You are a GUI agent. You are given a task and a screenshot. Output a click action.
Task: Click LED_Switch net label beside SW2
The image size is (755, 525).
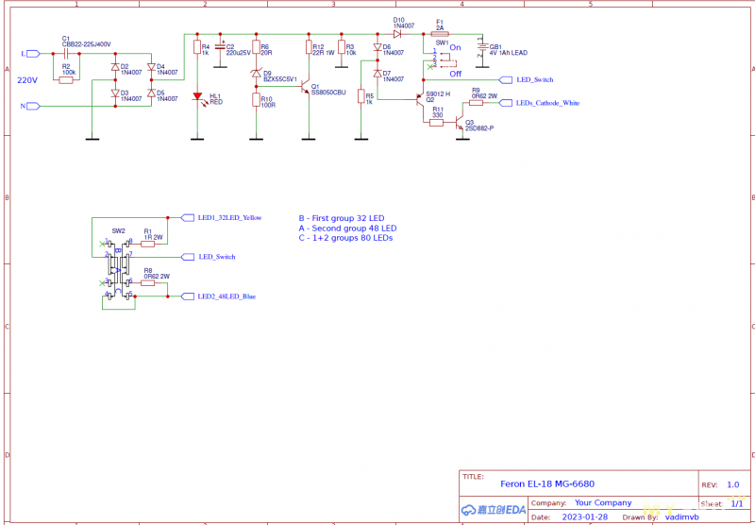217,257
